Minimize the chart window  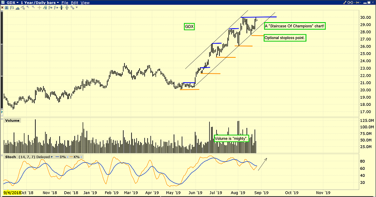[x=365, y=3]
